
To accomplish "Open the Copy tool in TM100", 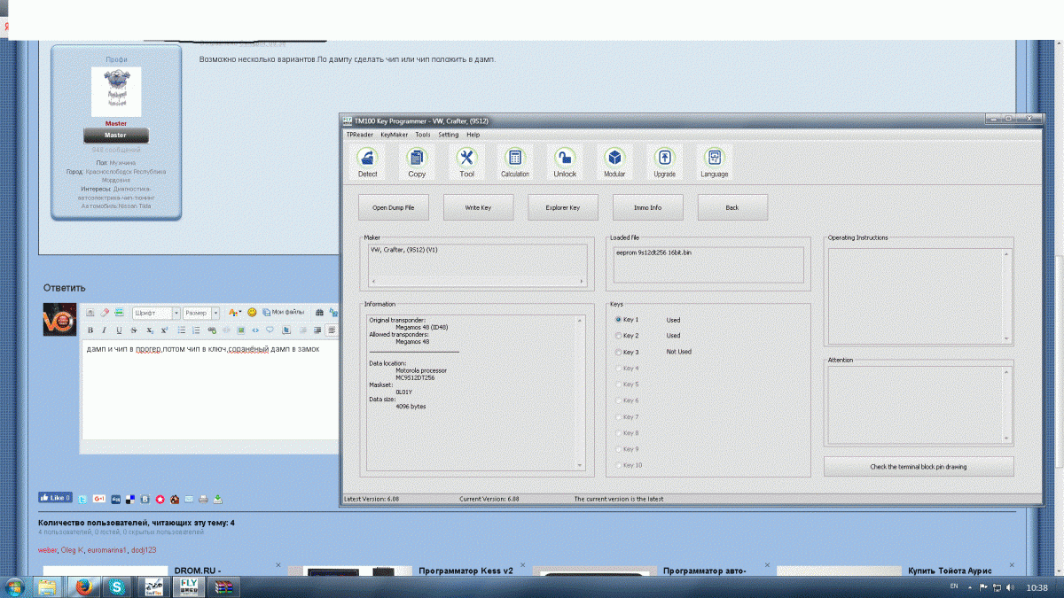I will pos(417,163).
